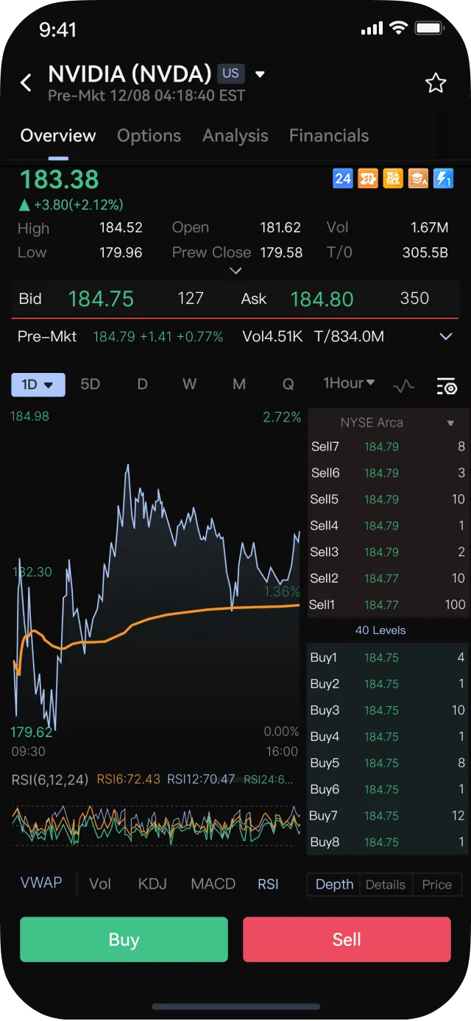Tap the Sell4 order book row
This screenshot has width=471, height=1021.
click(x=388, y=526)
